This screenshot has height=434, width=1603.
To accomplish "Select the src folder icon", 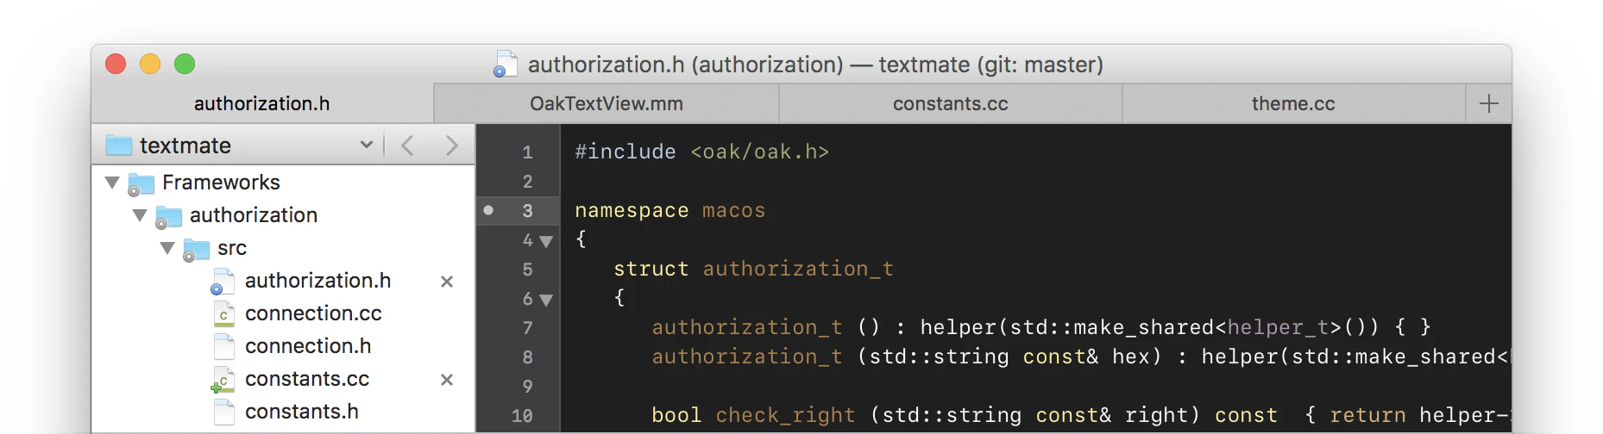I will pyautogui.click(x=196, y=249).
